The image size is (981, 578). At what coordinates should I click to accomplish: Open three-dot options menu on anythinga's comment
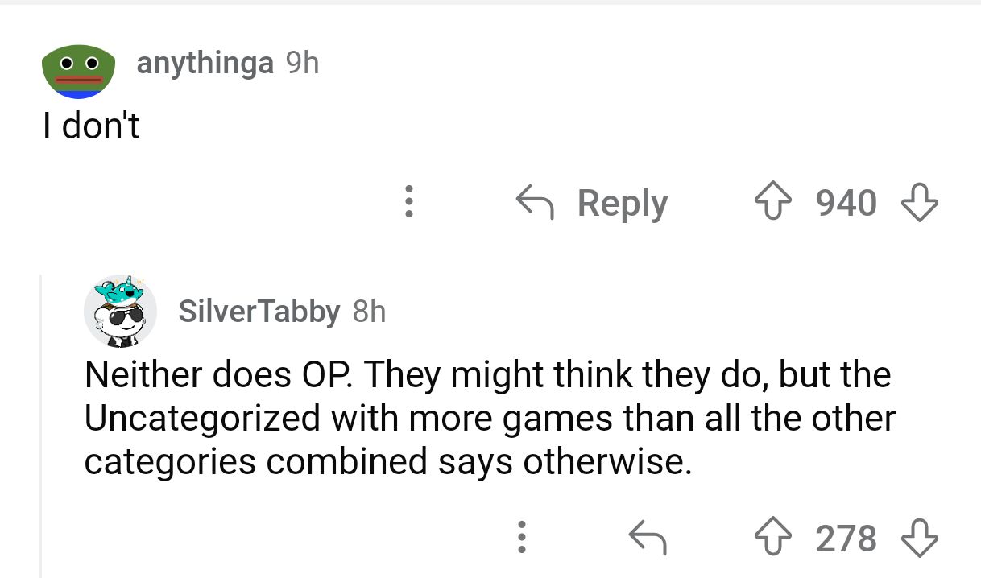(409, 202)
